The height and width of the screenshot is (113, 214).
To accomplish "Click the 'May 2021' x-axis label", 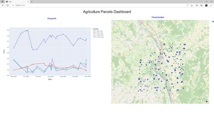I will 14,76.
